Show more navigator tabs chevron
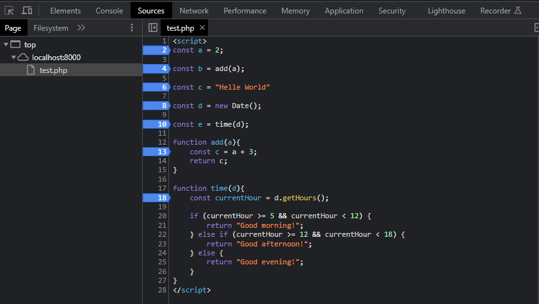 (81, 28)
